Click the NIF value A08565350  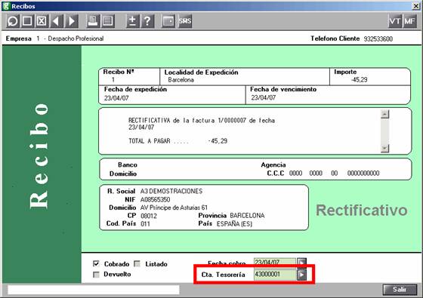(x=155, y=200)
